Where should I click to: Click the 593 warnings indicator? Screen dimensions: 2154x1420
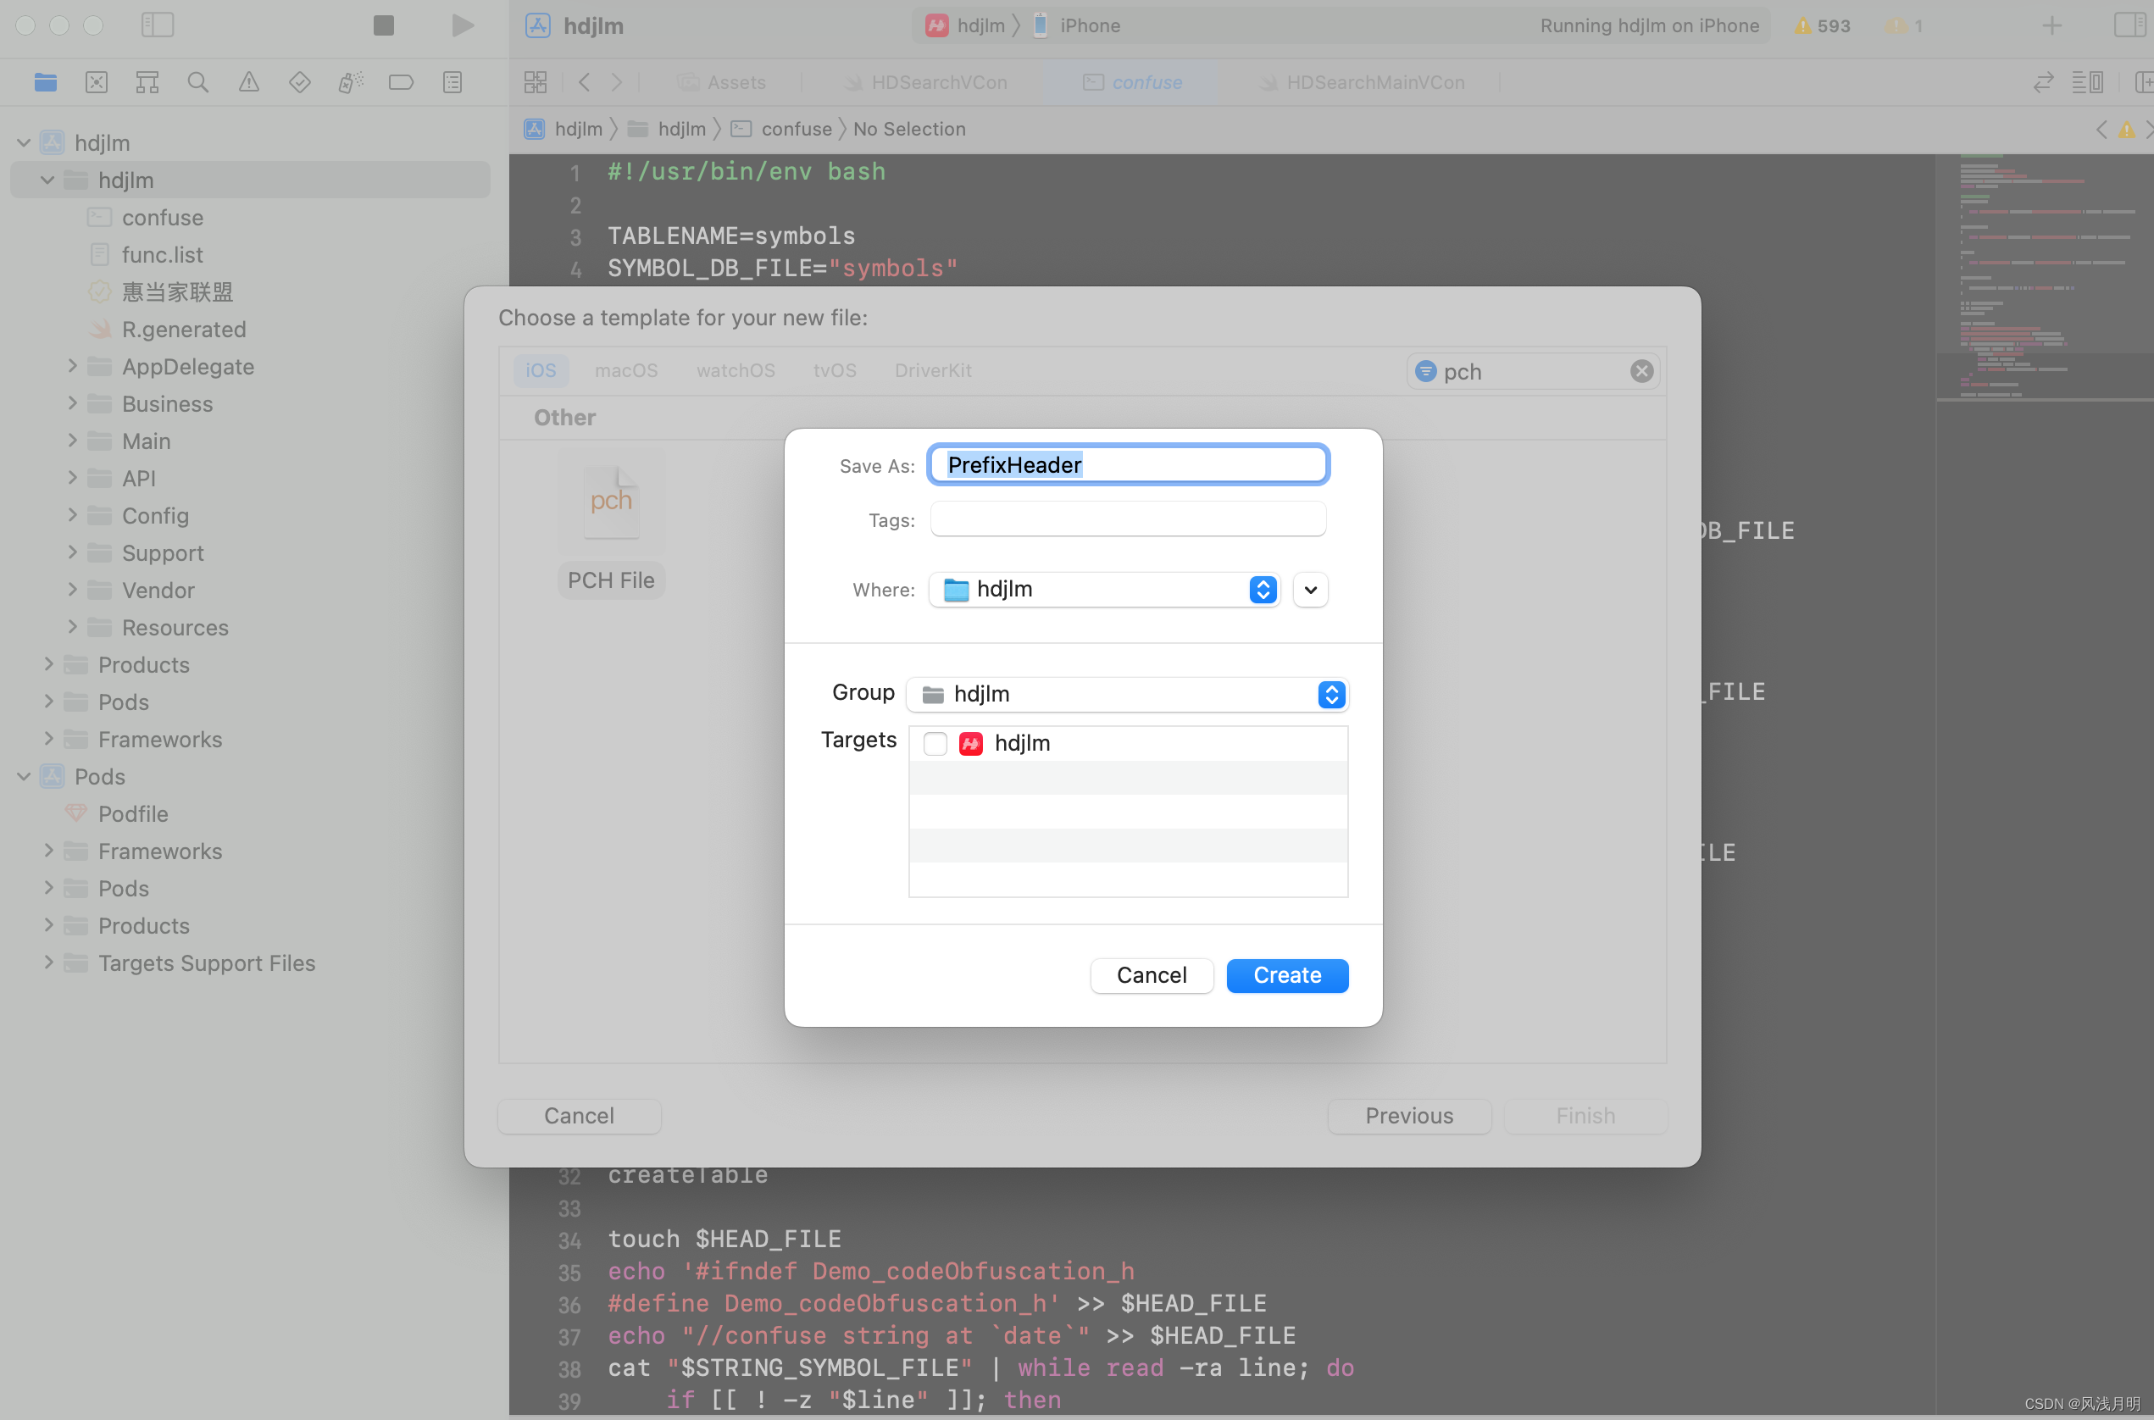coord(1822,25)
